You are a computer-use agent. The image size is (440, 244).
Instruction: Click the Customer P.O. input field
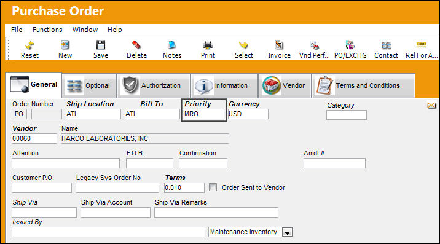(42, 187)
